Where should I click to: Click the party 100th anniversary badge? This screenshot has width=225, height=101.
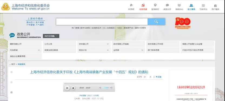[183, 23]
